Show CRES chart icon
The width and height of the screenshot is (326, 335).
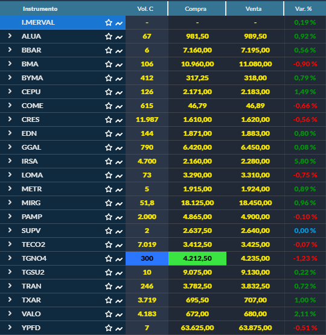119,120
